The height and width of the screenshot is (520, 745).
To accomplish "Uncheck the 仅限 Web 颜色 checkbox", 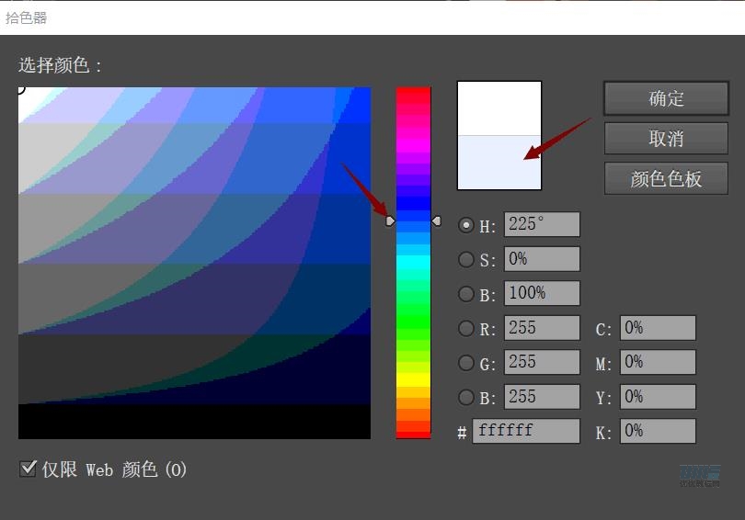I will pyautogui.click(x=28, y=469).
